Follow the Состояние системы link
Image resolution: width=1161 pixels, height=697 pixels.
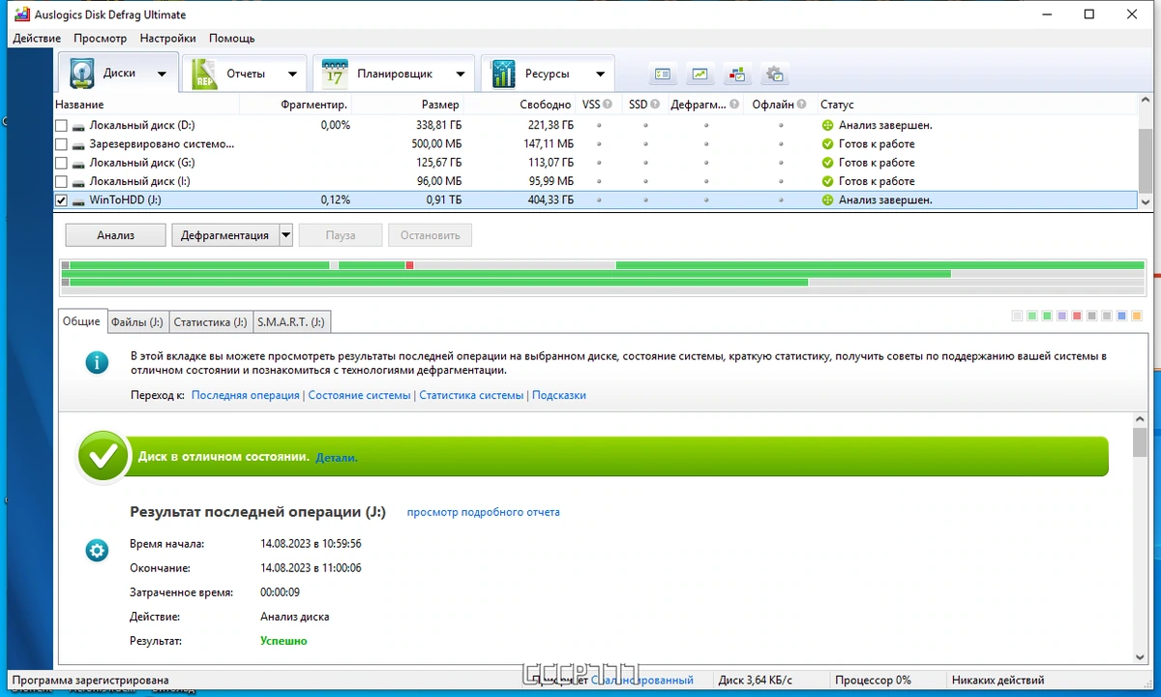[x=359, y=395]
